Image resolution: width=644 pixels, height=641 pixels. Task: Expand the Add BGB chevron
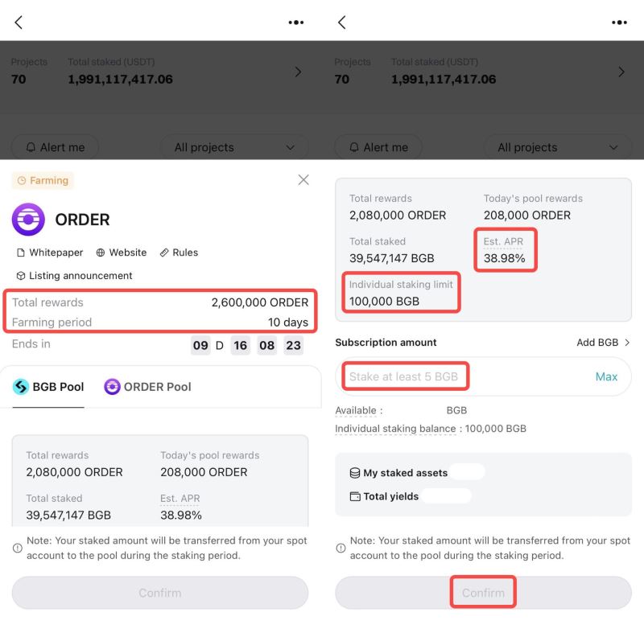[x=629, y=342]
